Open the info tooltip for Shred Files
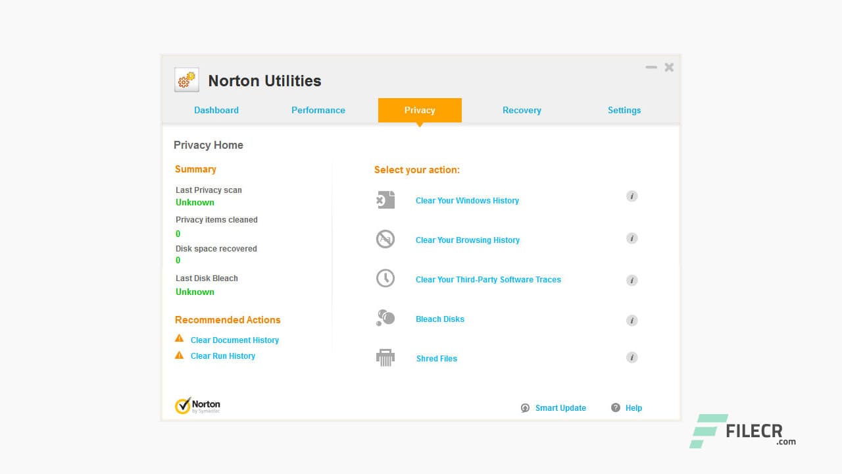Screen dimensions: 842x474 pyautogui.click(x=631, y=357)
